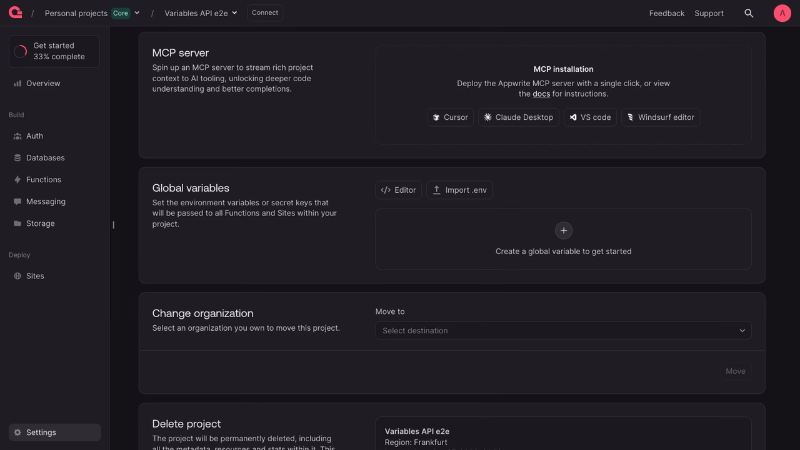This screenshot has width=800, height=450.
Task: Click the Settings gear icon
Action: pos(17,433)
